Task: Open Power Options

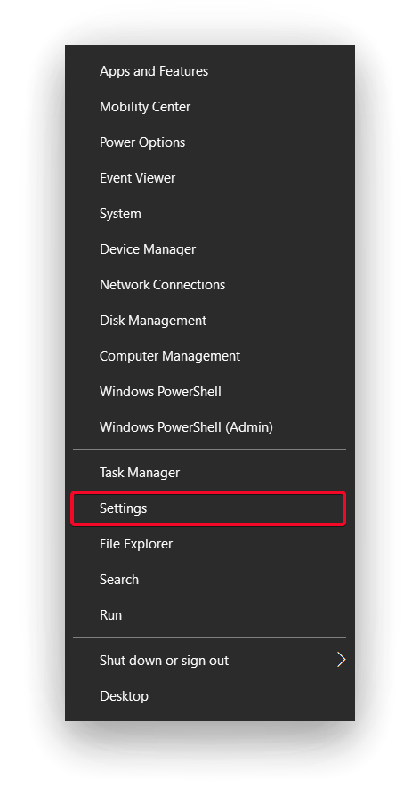Action: tap(209, 142)
